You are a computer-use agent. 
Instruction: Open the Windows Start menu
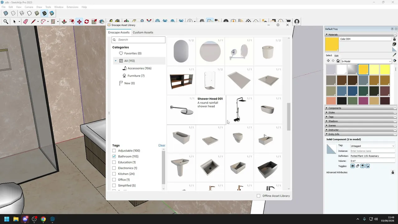[x=7, y=219]
